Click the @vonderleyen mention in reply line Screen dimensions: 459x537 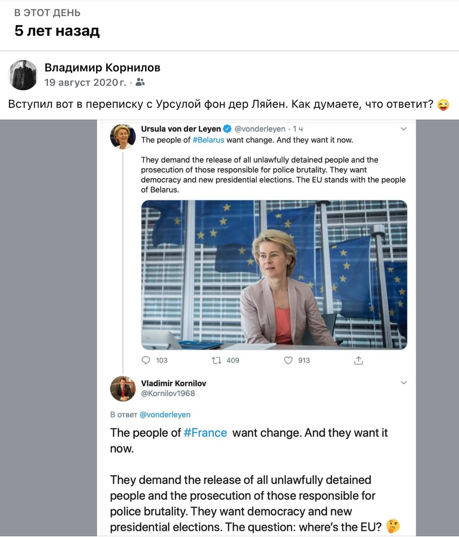click(165, 414)
